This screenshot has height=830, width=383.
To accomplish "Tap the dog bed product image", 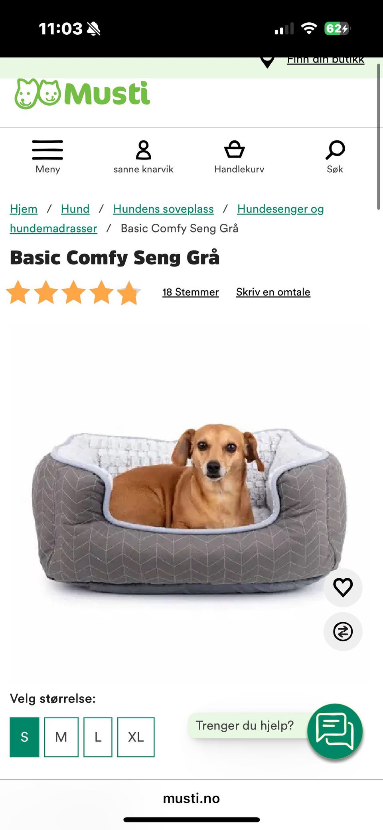I will click(x=190, y=509).
